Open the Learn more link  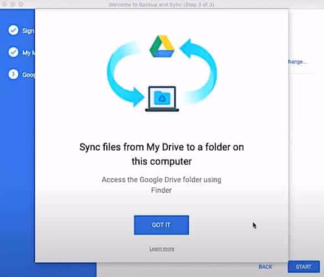point(162,249)
